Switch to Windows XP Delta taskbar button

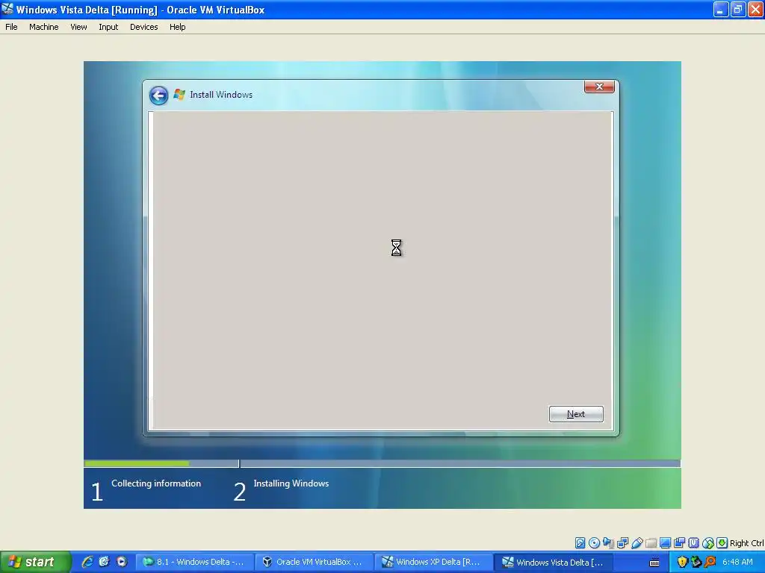(x=434, y=562)
